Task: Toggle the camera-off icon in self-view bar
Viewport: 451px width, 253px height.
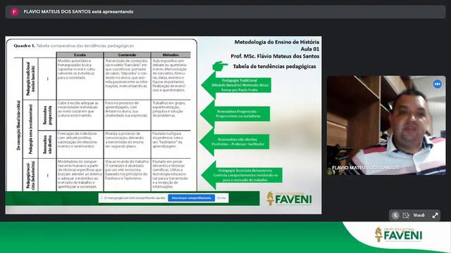Action: [x=406, y=215]
